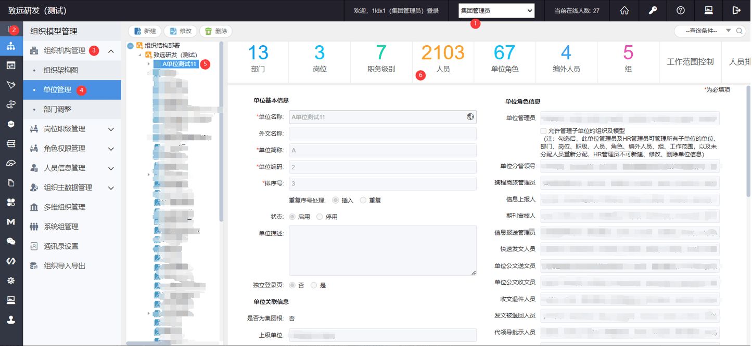Expand the 人员信息管理 section
This screenshot has width=752, height=346.
[111, 168]
